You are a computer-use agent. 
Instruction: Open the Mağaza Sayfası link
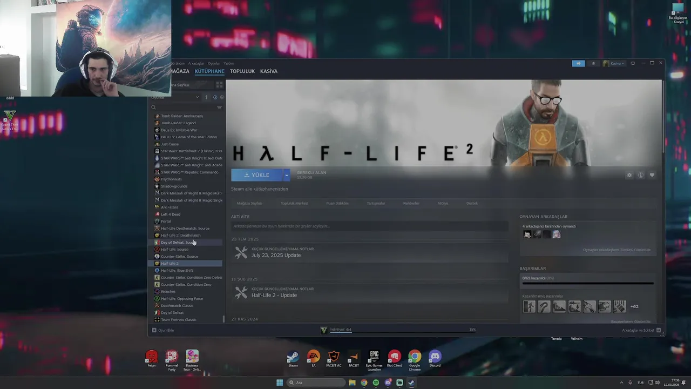[x=249, y=204]
